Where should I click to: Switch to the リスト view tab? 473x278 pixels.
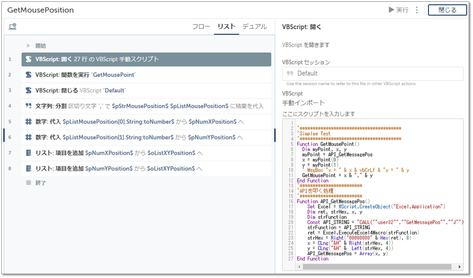[x=226, y=27]
